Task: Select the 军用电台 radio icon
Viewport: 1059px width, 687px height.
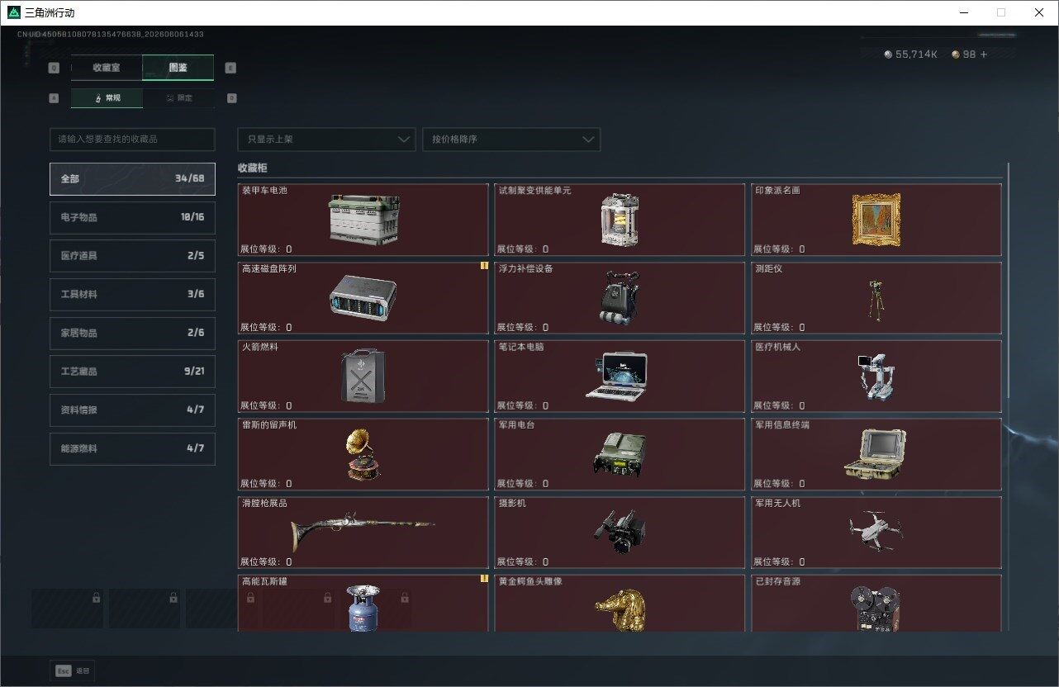Action: pyautogui.click(x=620, y=454)
